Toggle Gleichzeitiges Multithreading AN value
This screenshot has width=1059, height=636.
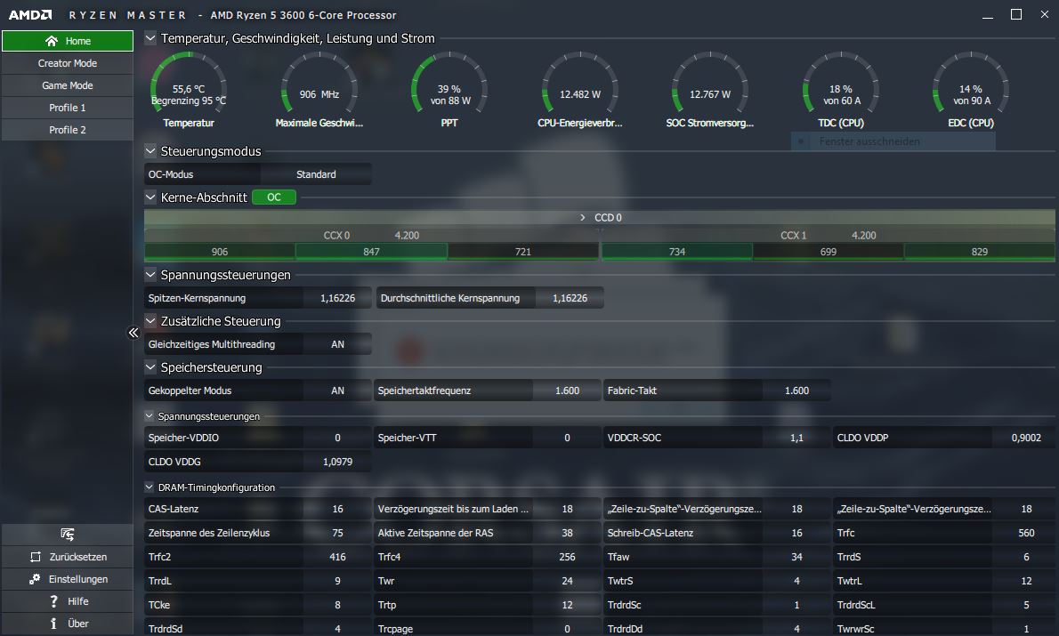337,344
